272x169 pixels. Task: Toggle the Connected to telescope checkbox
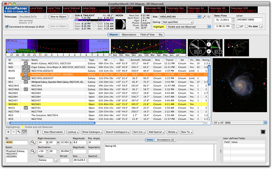coord(7,26)
